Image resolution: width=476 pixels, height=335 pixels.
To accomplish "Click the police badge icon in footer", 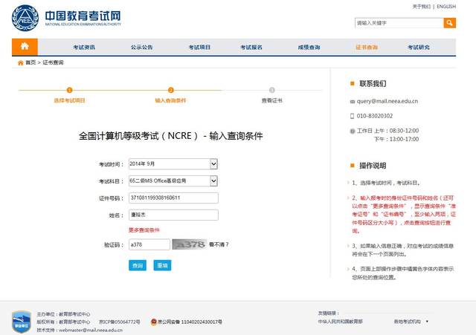I will (x=154, y=322).
